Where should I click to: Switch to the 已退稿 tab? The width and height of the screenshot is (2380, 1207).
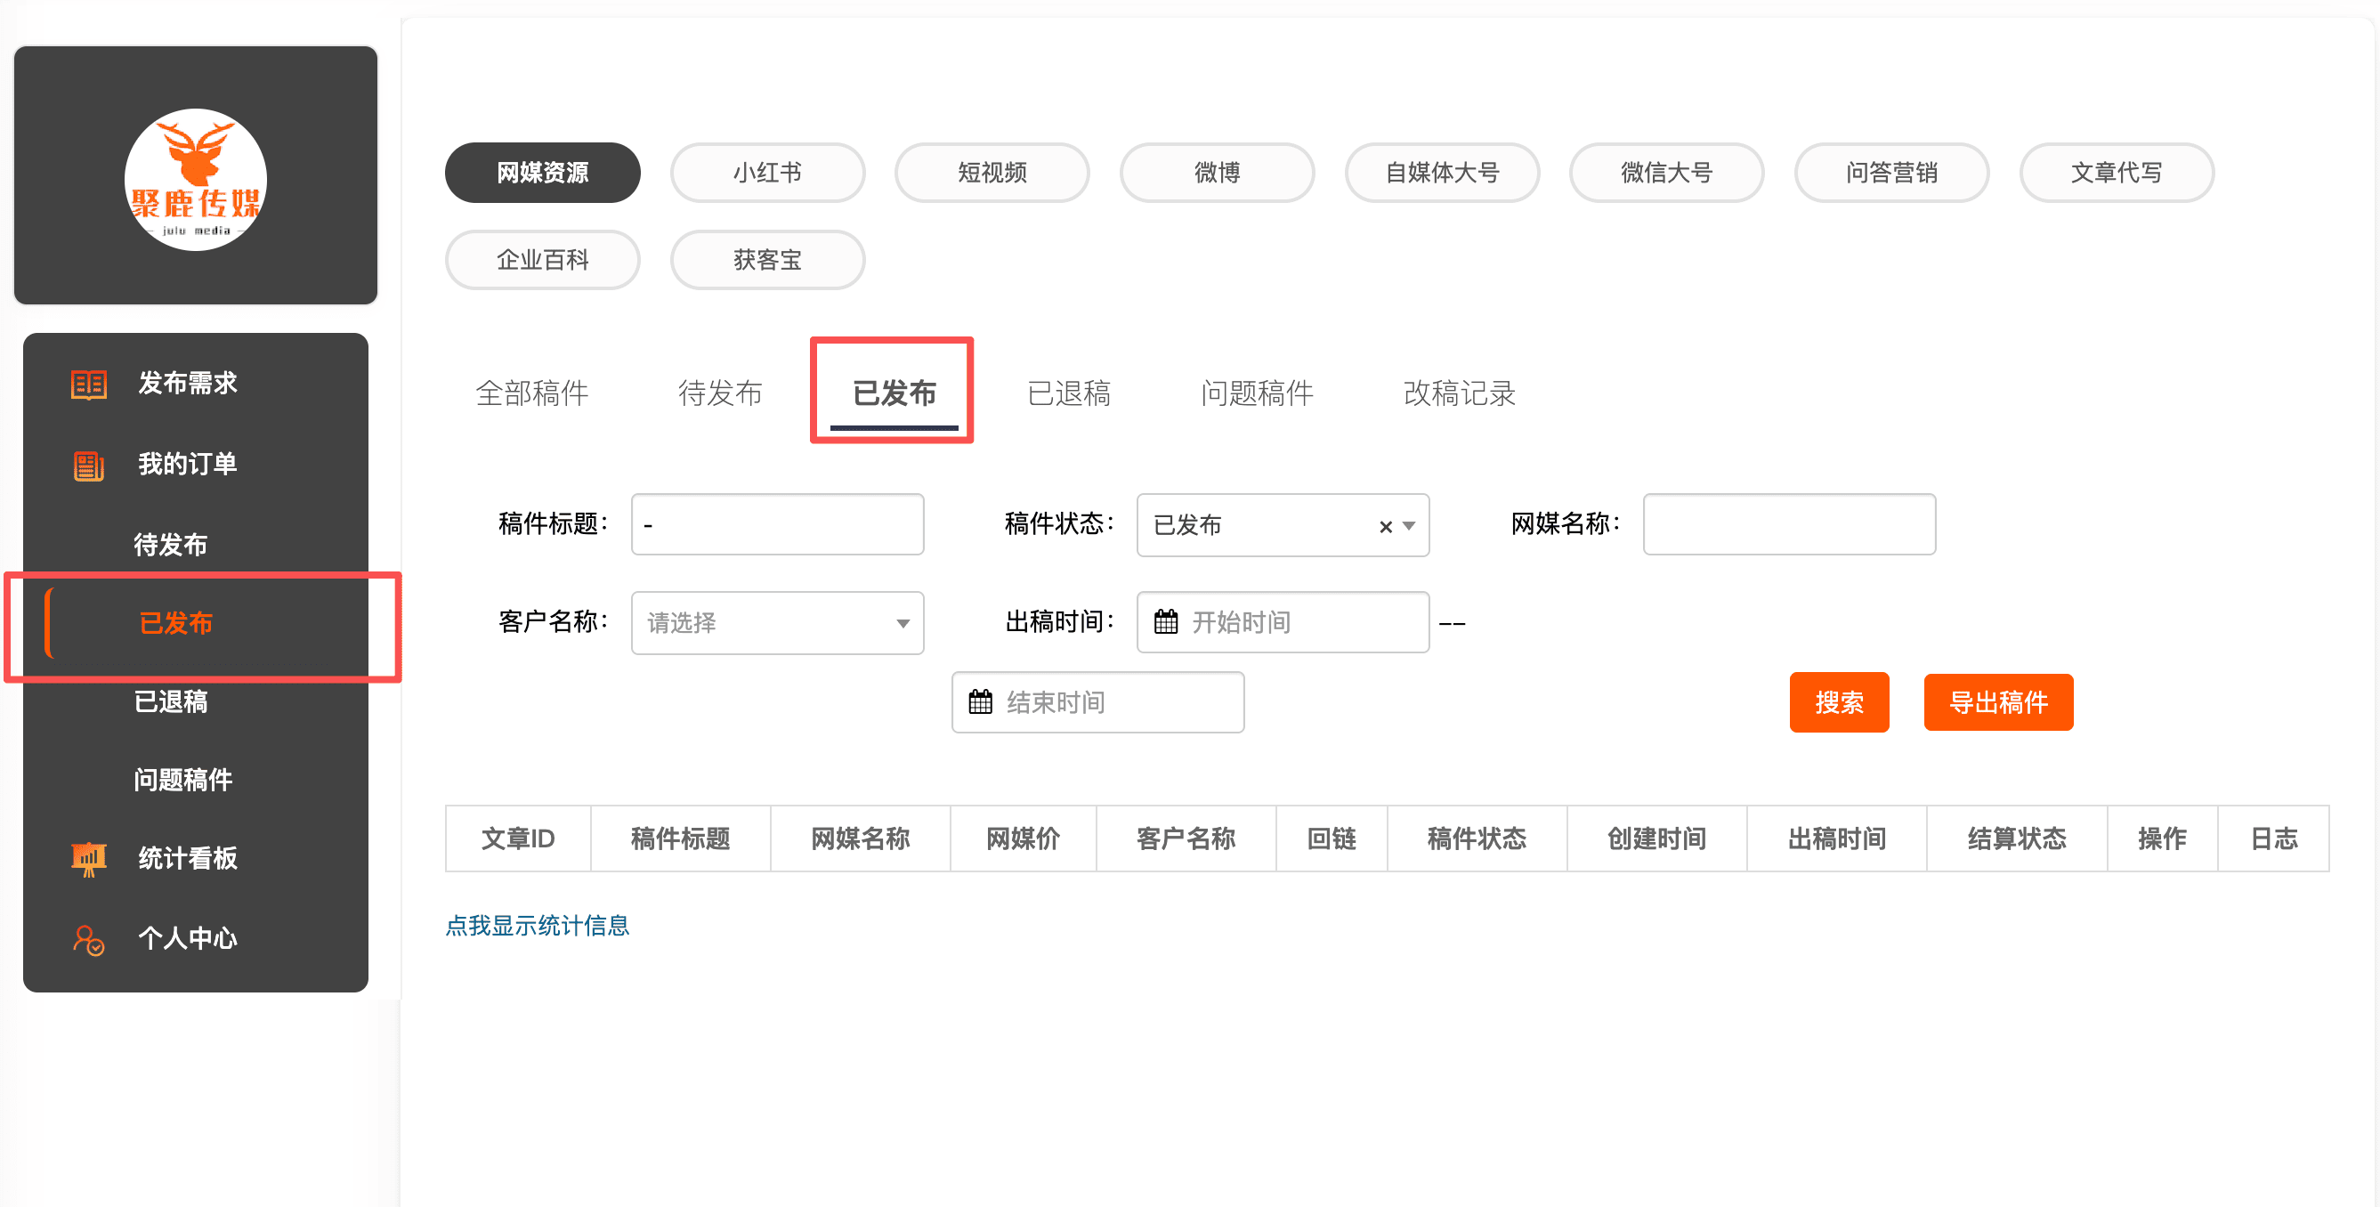pos(1068,393)
